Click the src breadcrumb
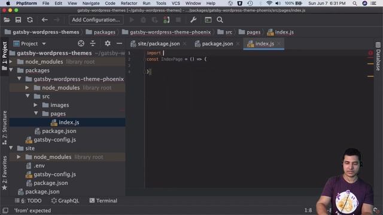The height and width of the screenshot is (215, 383). pyautogui.click(x=225, y=32)
